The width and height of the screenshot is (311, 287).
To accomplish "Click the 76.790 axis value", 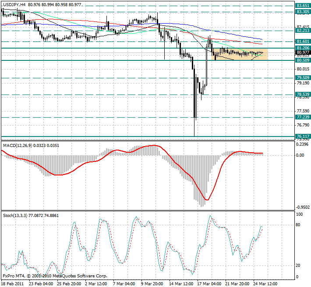I will (x=303, y=125).
